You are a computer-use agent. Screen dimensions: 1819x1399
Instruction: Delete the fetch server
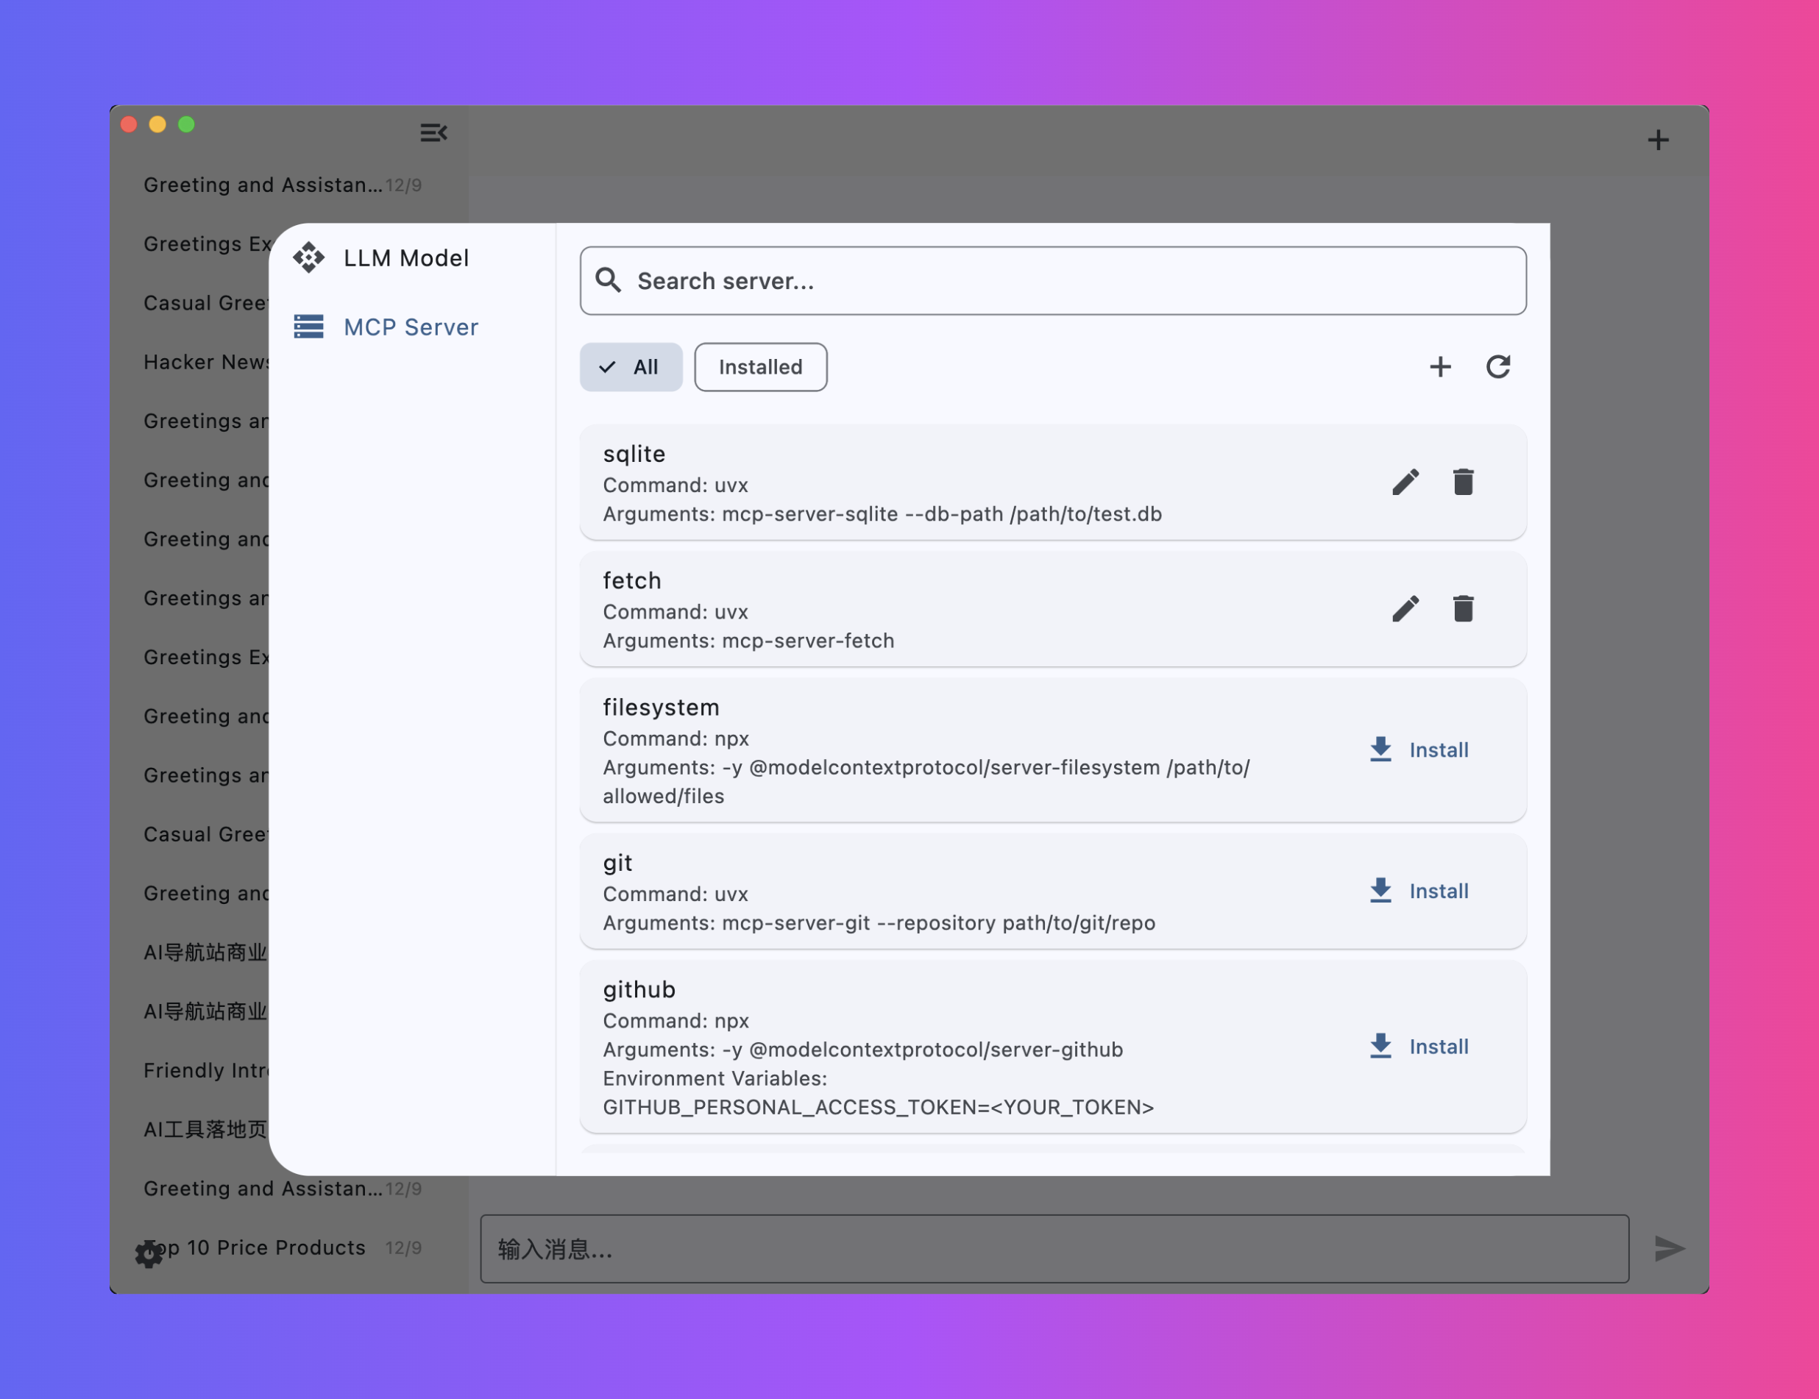click(1464, 609)
